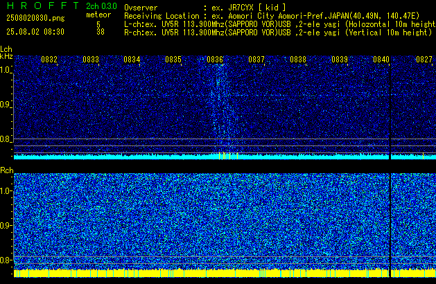Click the R-ch receiver description line
436x284 pixels.
(278, 33)
